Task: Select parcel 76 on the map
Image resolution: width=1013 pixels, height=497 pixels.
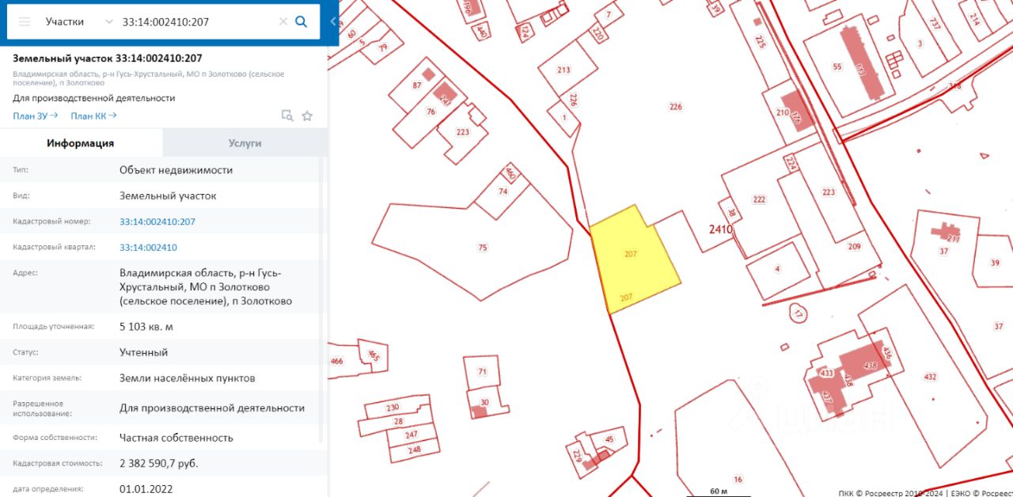Action: click(x=431, y=112)
